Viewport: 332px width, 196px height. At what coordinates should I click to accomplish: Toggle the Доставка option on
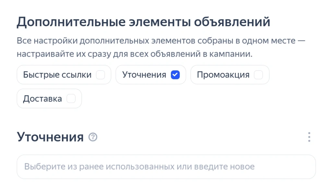coord(71,98)
